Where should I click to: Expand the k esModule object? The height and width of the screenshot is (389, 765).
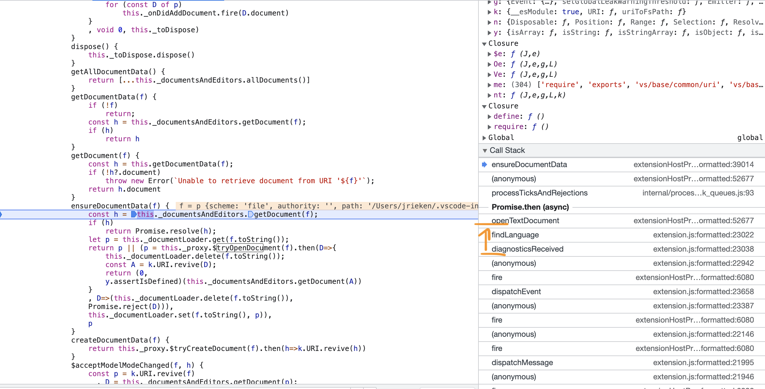[x=490, y=12]
